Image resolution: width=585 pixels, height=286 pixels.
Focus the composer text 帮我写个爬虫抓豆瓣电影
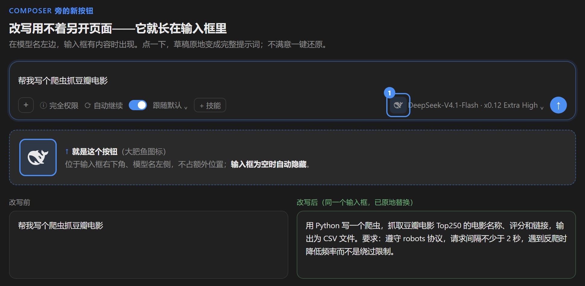[63, 81]
